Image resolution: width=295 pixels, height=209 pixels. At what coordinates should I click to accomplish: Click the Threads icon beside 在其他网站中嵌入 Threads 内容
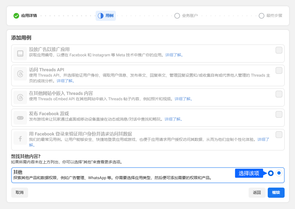tap(20, 97)
